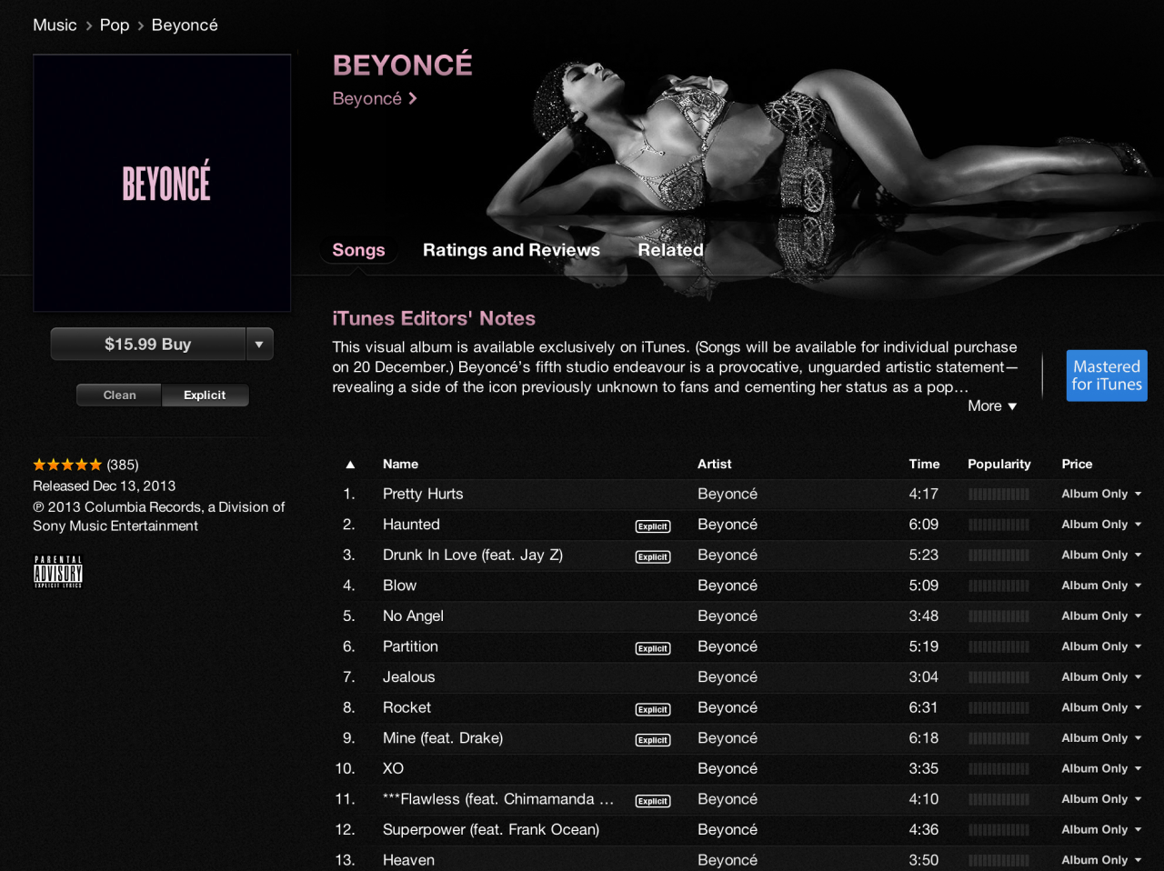Click the Explicit badge on Haunted
The height and width of the screenshot is (871, 1164).
click(653, 526)
